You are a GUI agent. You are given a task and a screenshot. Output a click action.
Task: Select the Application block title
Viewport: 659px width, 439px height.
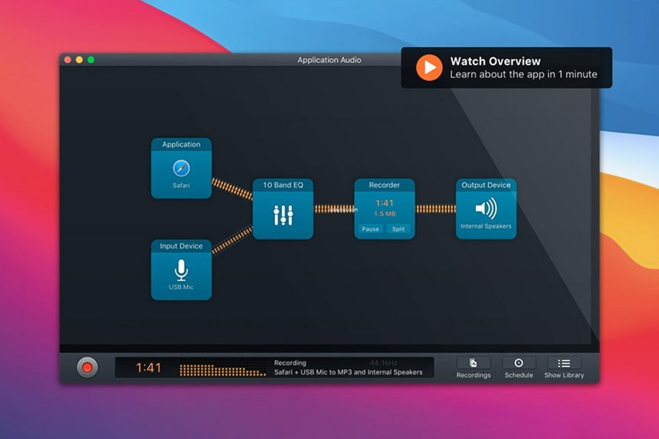pyautogui.click(x=181, y=144)
